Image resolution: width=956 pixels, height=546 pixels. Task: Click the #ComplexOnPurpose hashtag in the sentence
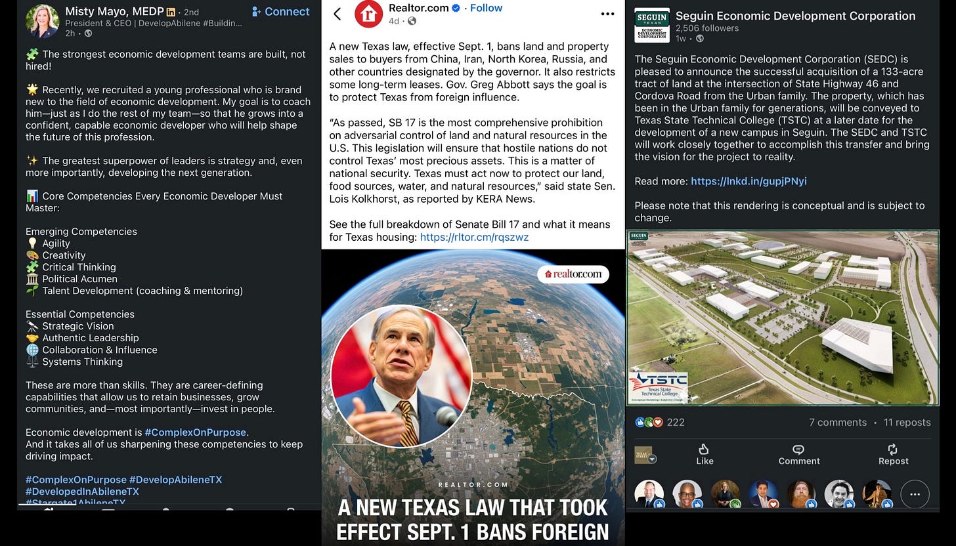point(196,432)
